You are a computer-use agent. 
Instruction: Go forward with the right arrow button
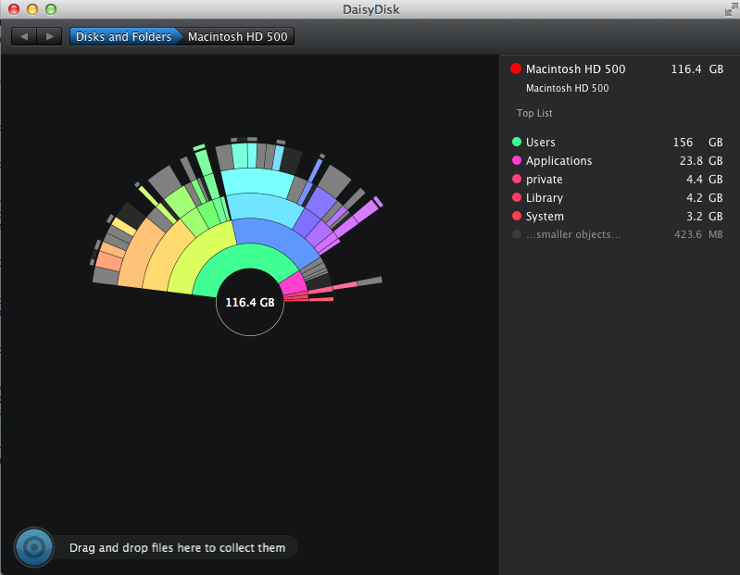(x=49, y=36)
